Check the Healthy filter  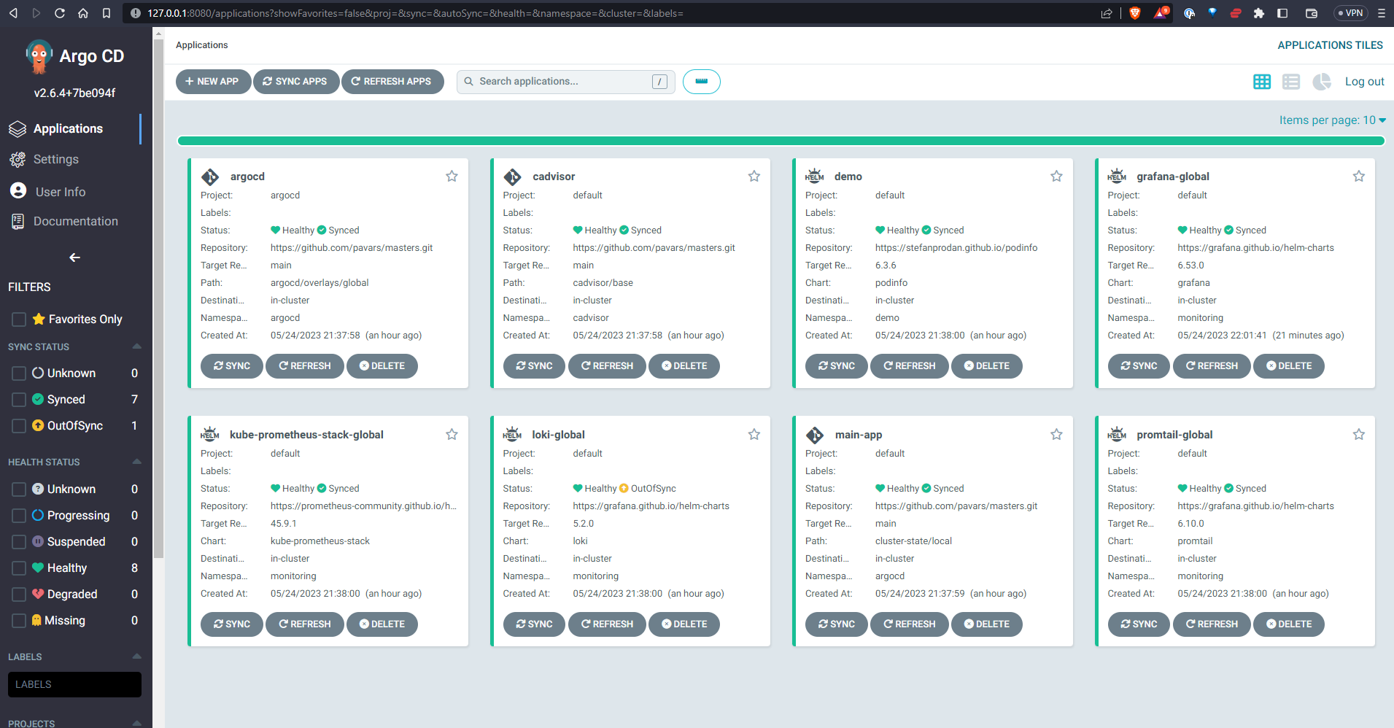click(19, 568)
